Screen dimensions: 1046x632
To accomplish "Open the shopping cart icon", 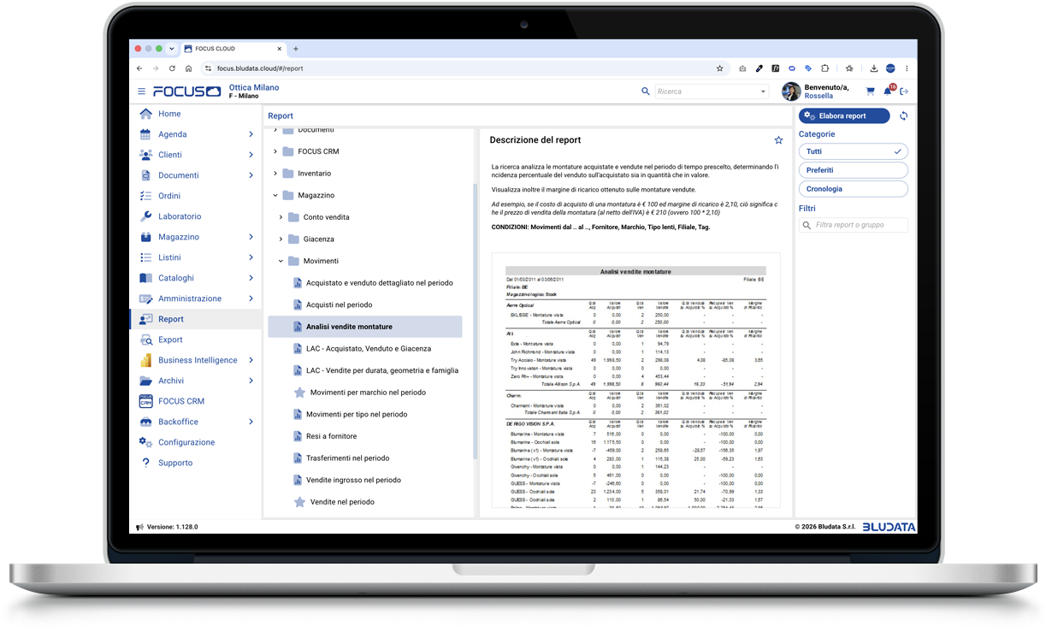I will click(870, 92).
